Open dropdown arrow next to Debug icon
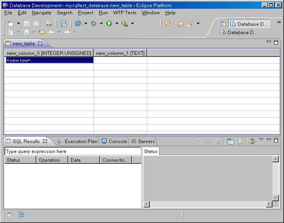Image resolution: width=284 pixels, height=223 pixels. point(101,24)
